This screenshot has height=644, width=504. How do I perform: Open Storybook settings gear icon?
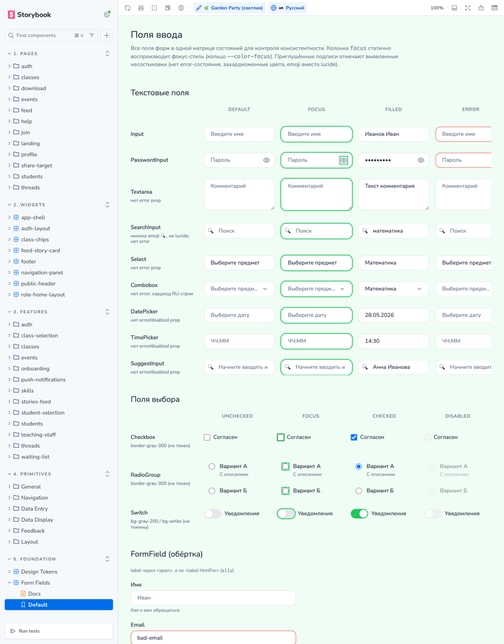107,14
